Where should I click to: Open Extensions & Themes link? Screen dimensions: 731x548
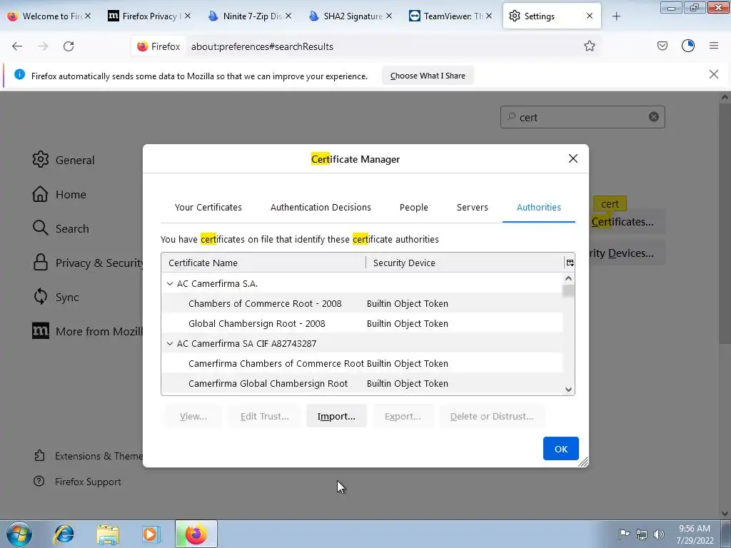coord(89,456)
